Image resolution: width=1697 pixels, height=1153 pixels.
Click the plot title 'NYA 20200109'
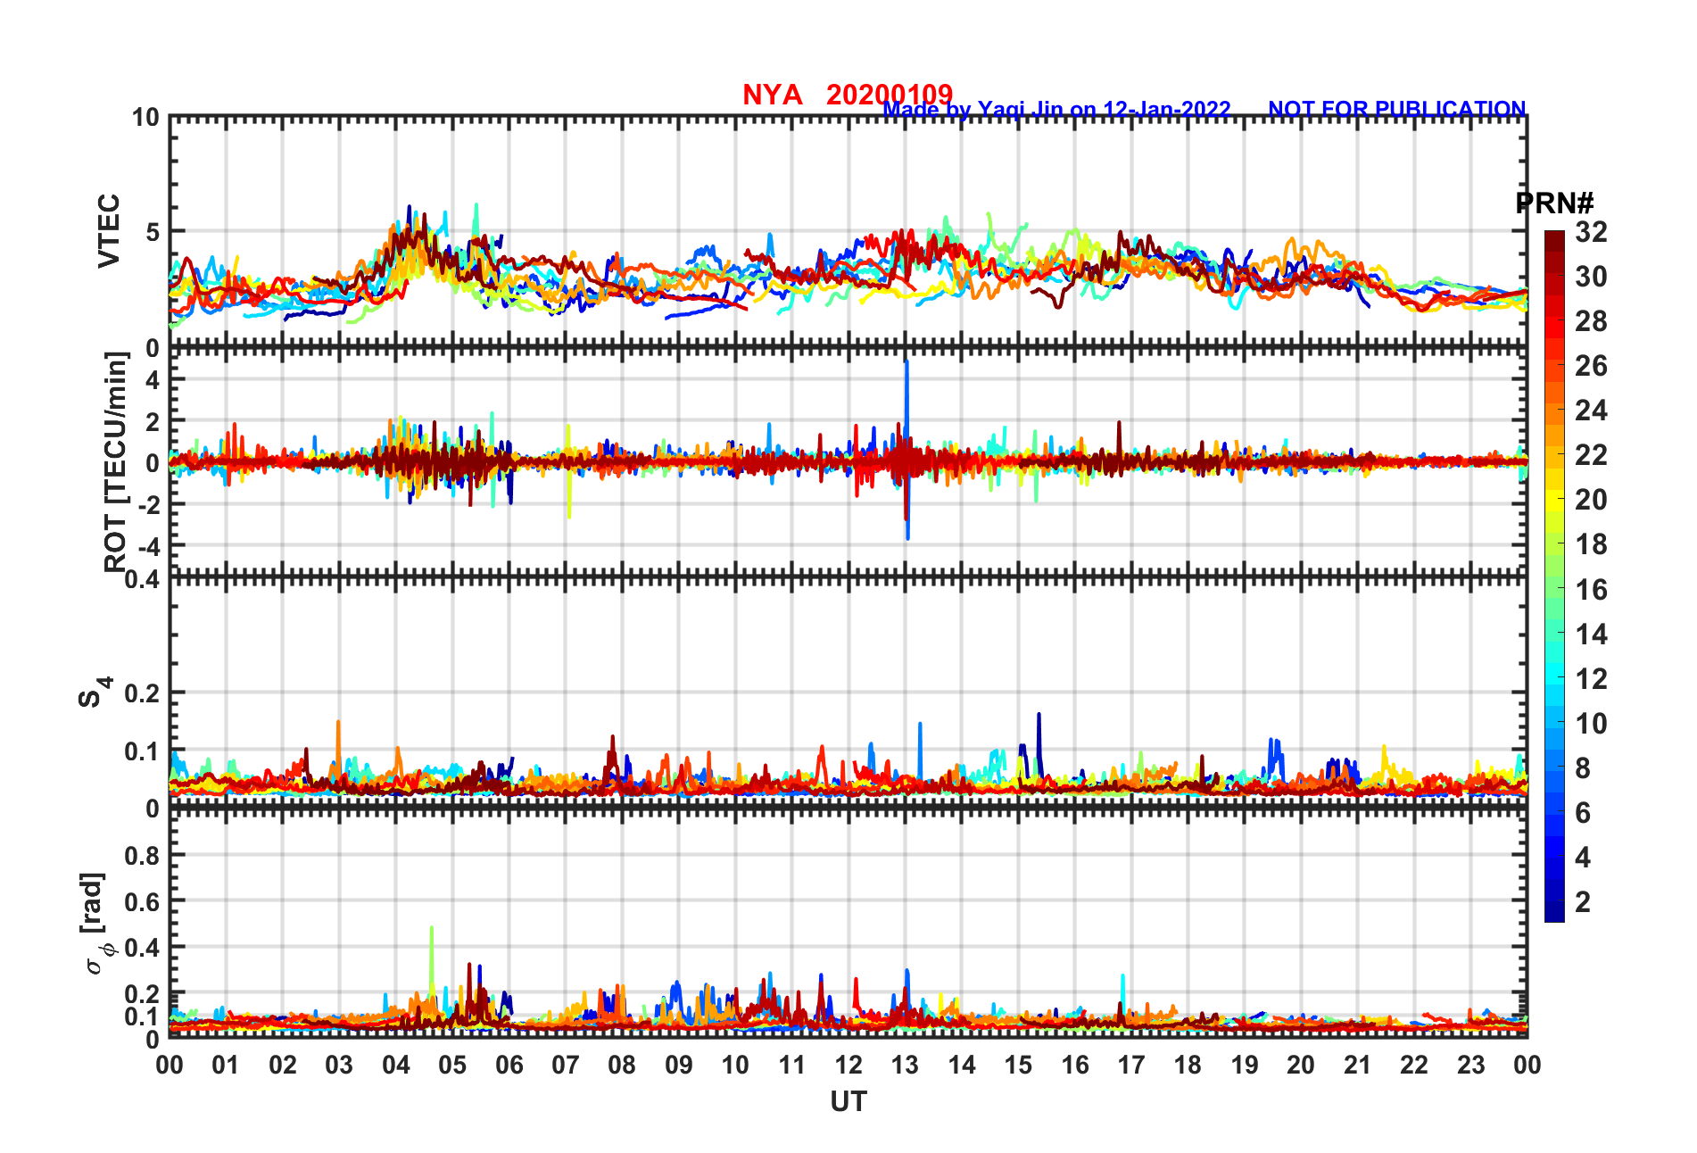[848, 95]
